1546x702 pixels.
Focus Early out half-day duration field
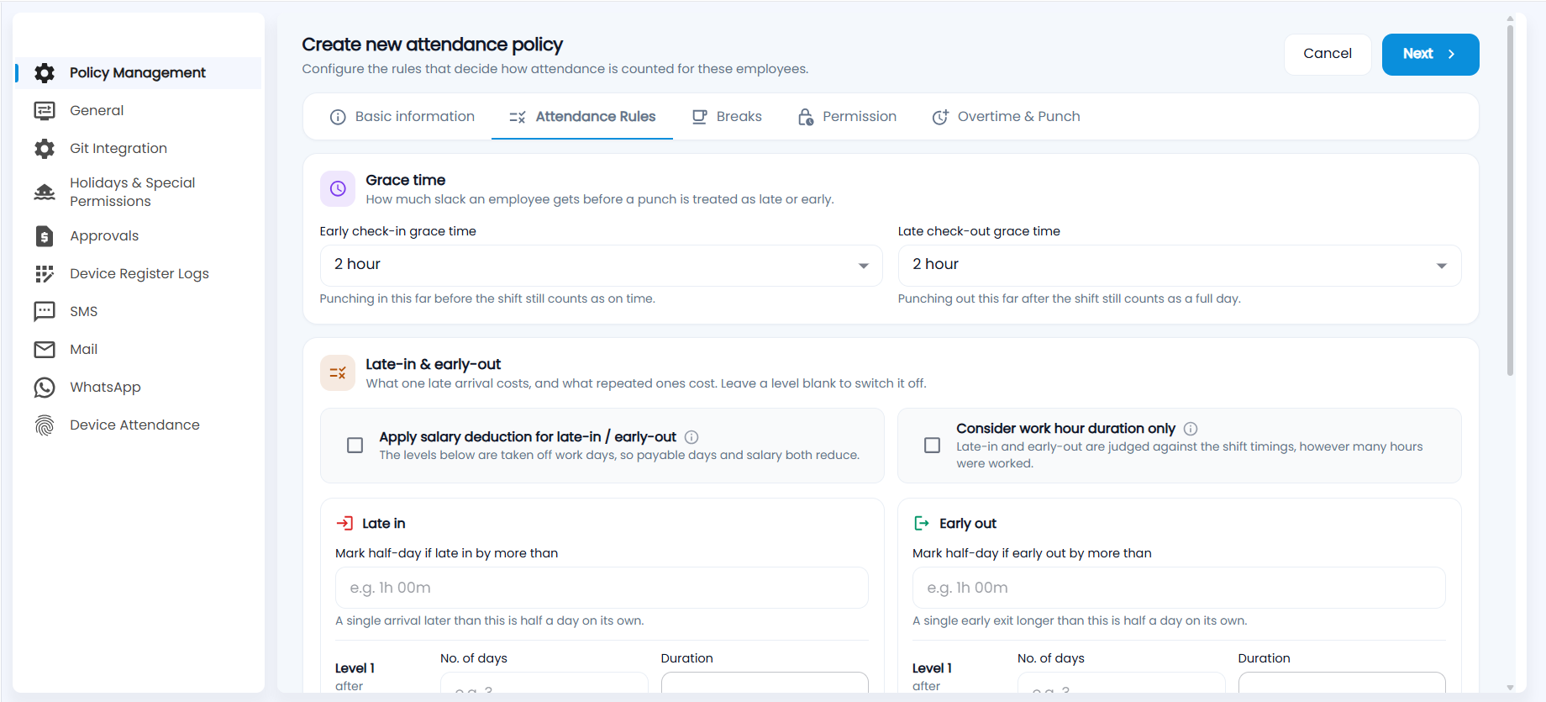(x=1179, y=588)
